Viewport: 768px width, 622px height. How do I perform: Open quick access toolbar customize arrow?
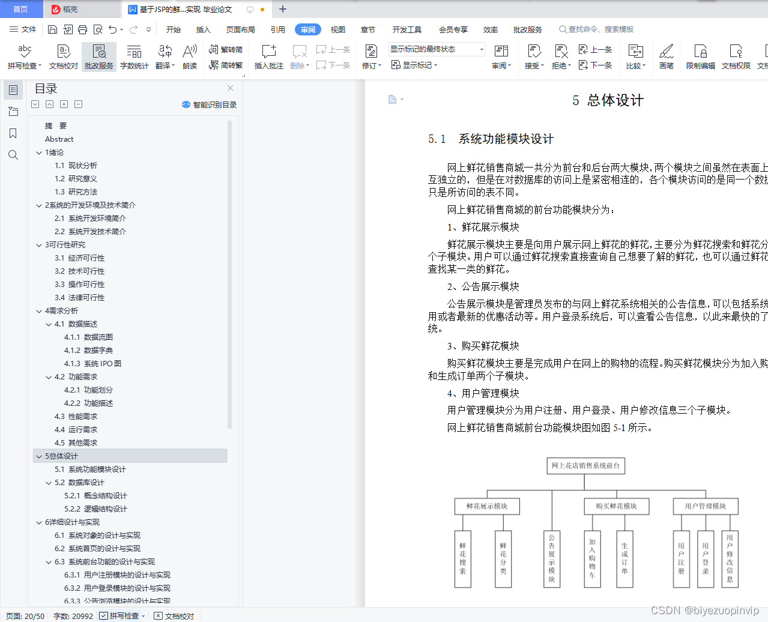click(148, 29)
